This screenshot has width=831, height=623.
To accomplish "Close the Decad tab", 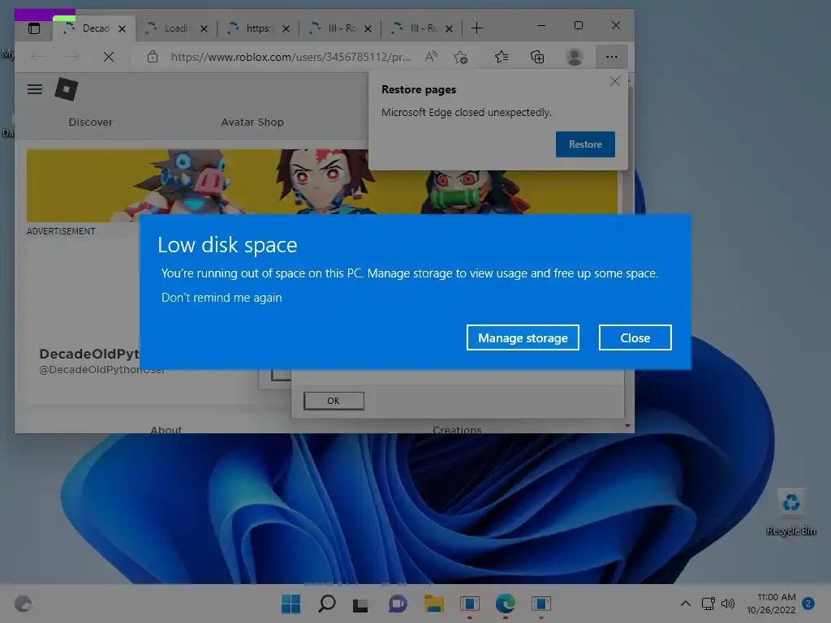I will click(x=122, y=28).
